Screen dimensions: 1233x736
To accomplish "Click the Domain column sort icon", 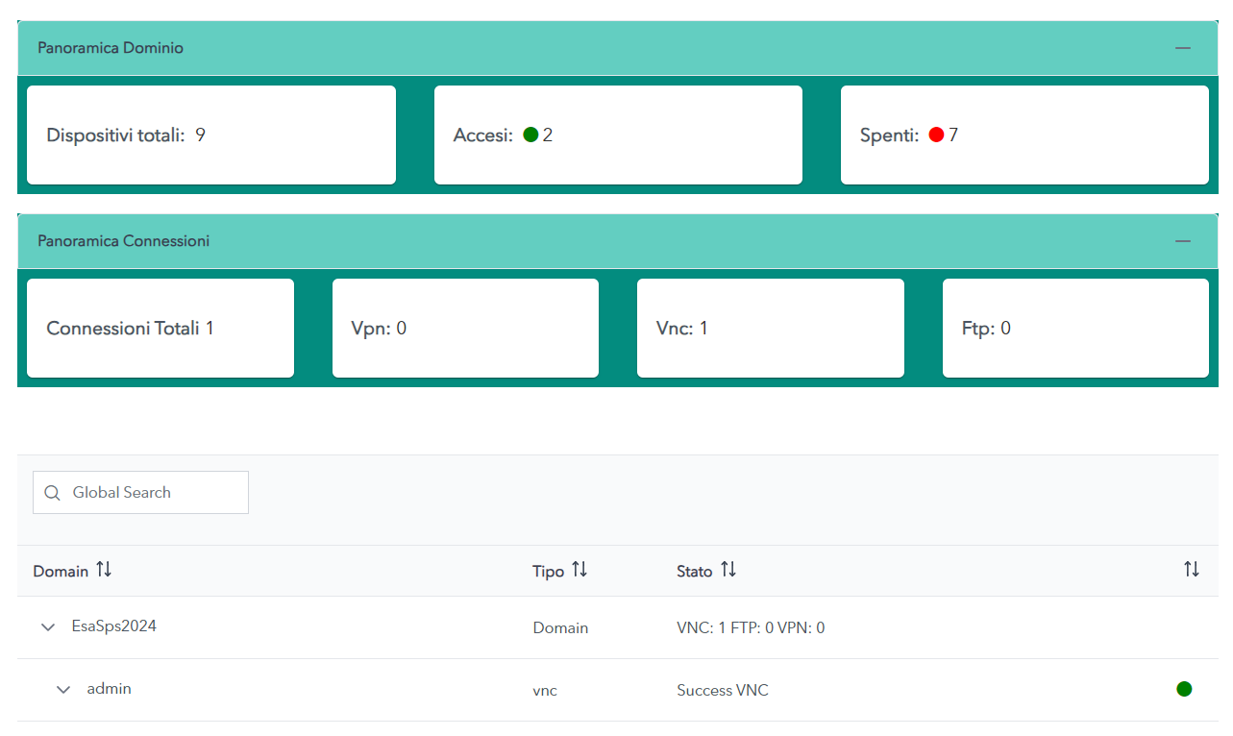I will [x=104, y=570].
